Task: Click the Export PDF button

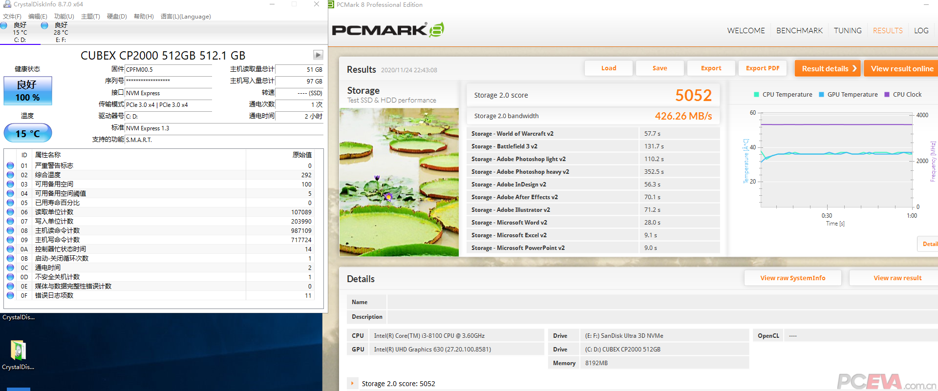Action: click(x=763, y=68)
